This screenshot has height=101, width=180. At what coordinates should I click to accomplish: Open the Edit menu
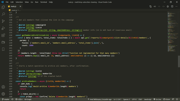12,2
